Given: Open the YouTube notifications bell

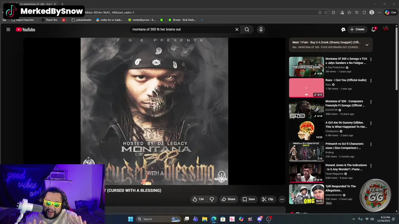Looking at the screenshot, I should [x=373, y=30].
